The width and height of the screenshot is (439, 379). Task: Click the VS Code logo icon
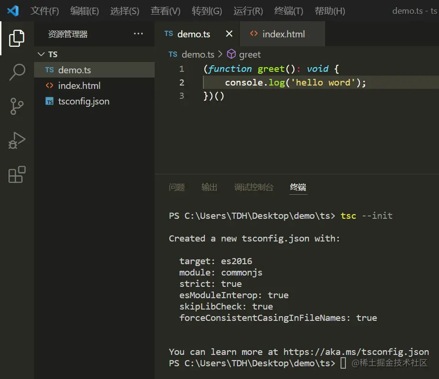click(x=13, y=11)
